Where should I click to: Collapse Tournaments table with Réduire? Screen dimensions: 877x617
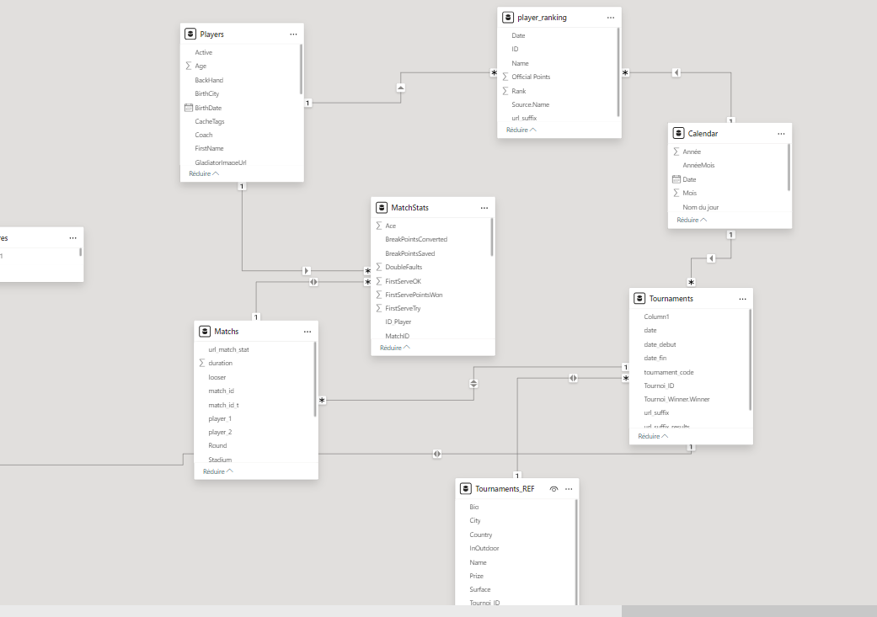point(652,436)
